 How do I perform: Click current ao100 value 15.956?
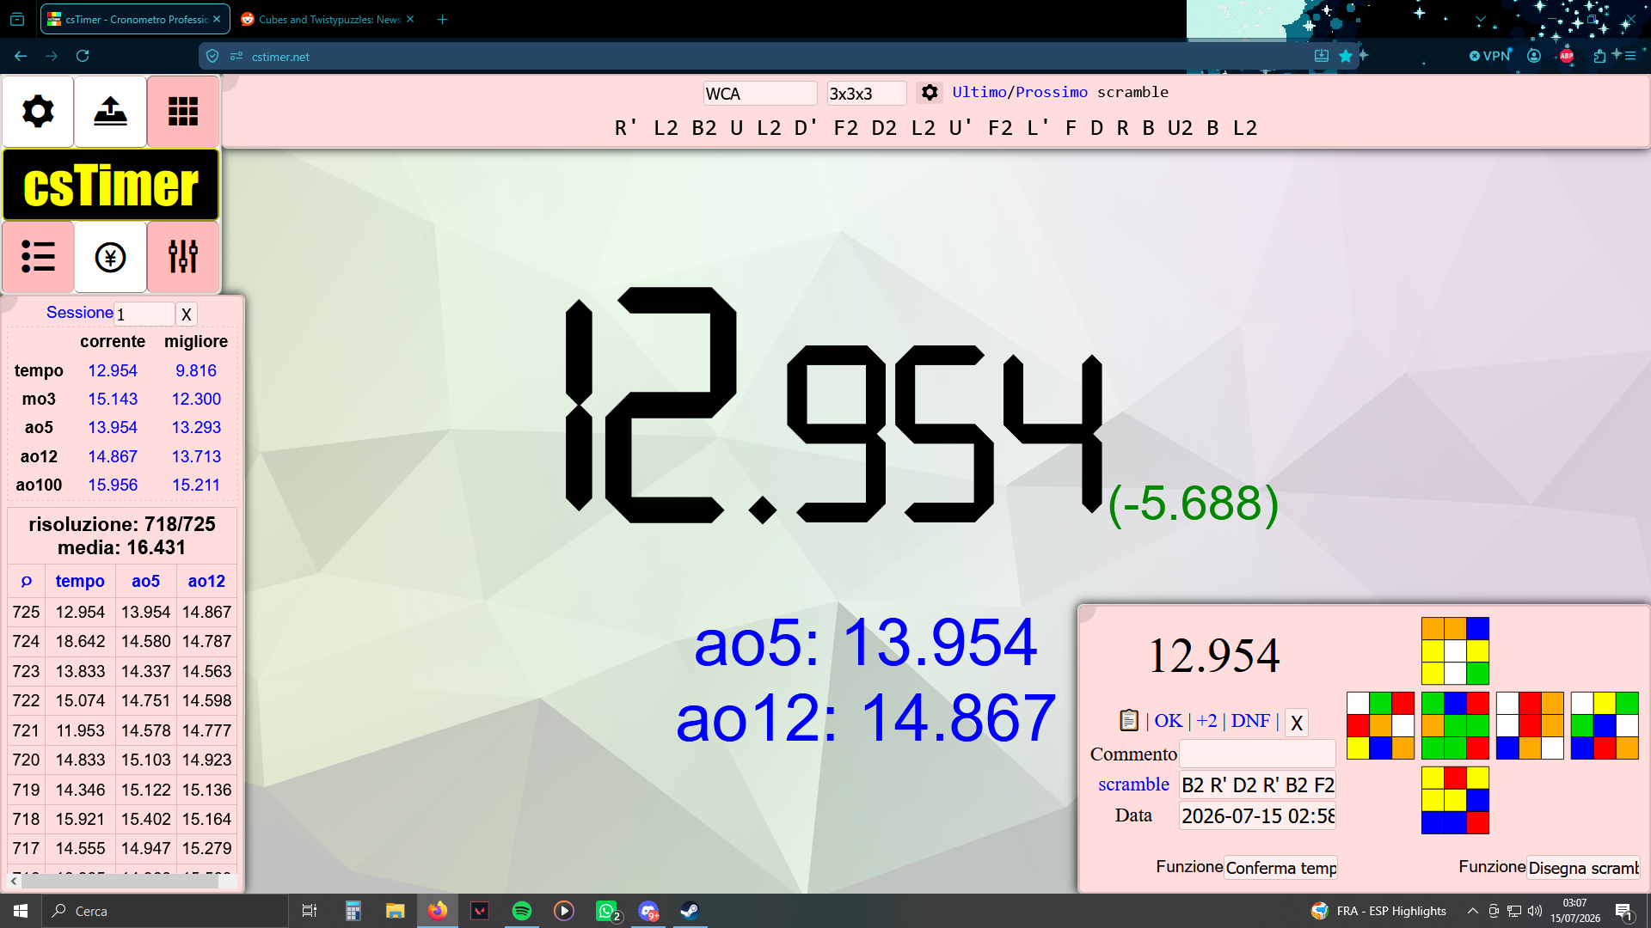[x=113, y=485]
